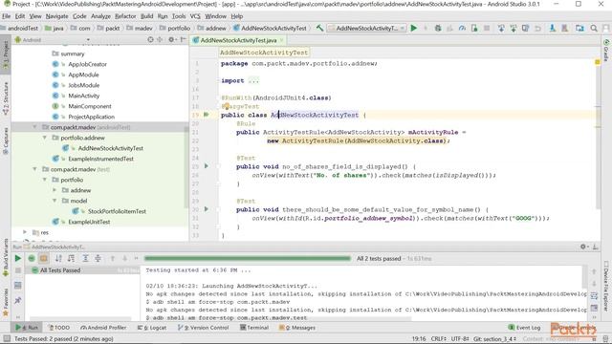Toggle the Captures side tool button
Viewport: 612px width, 344px height.
tap(6, 141)
